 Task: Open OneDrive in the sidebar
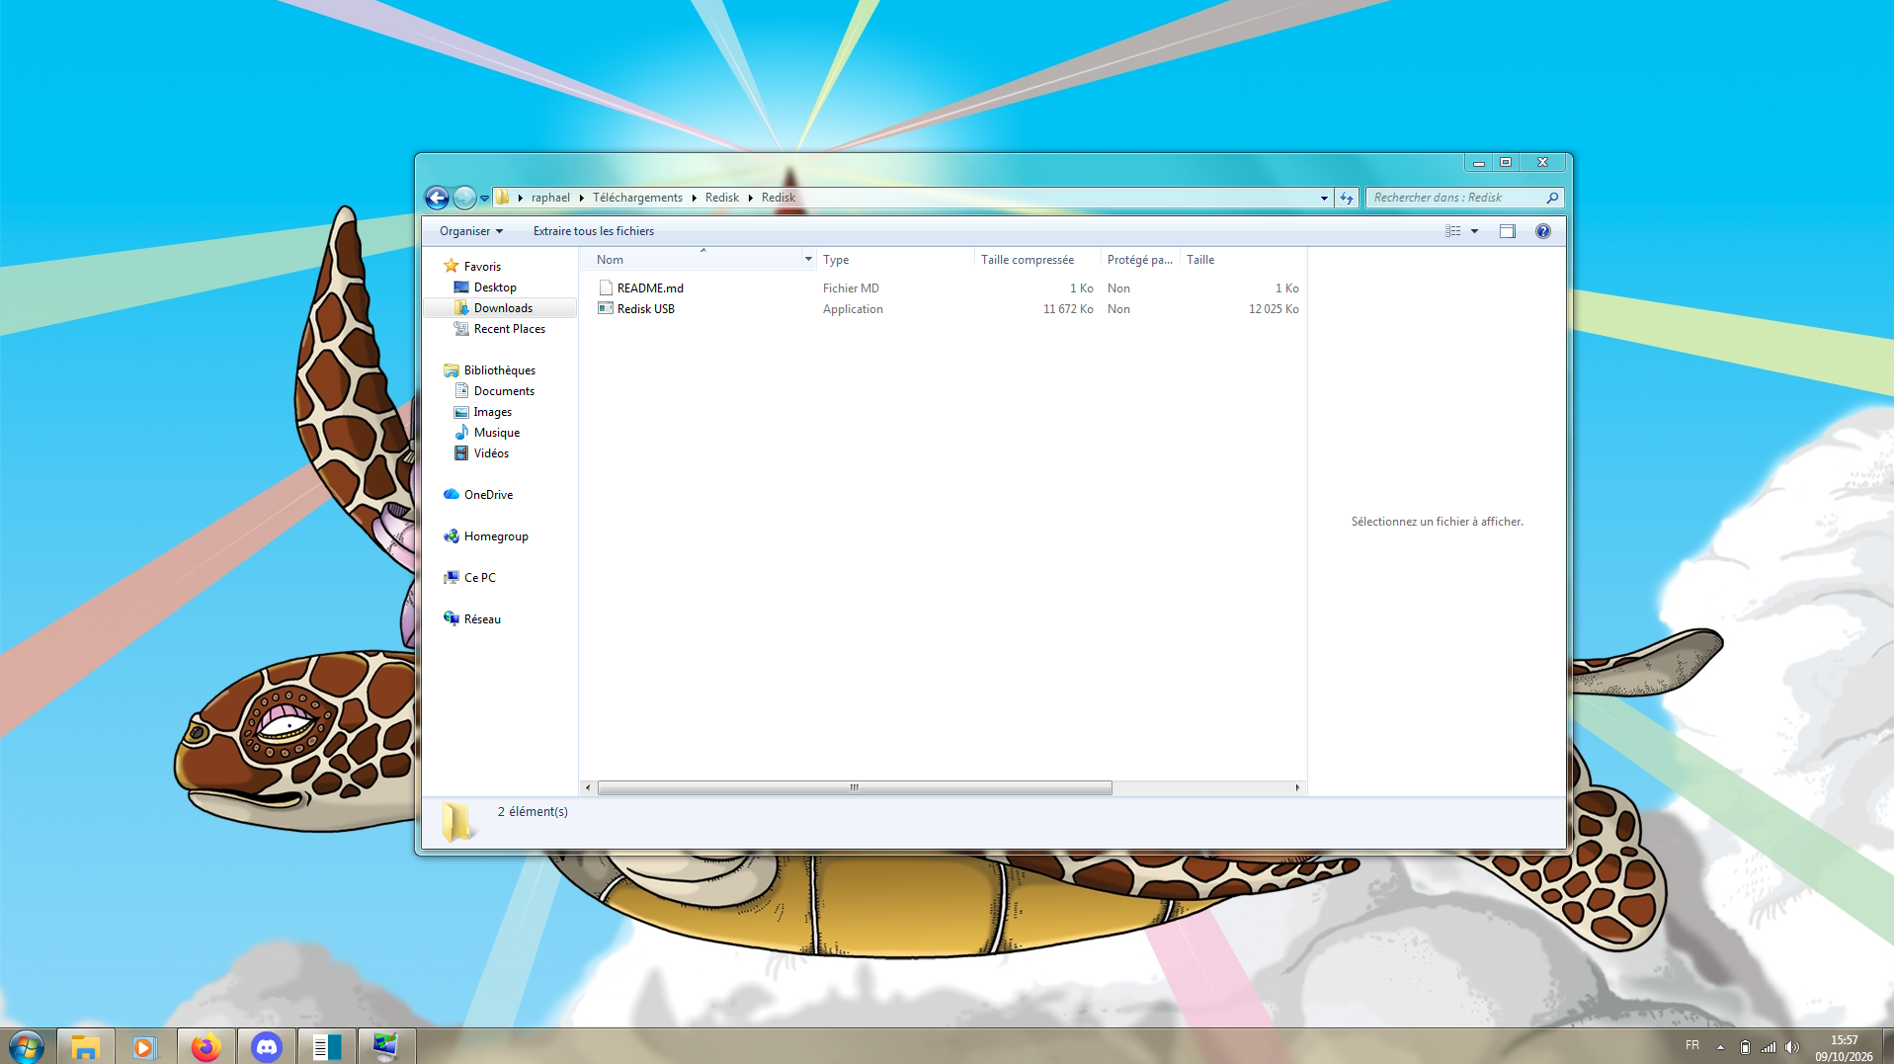pos(478,495)
